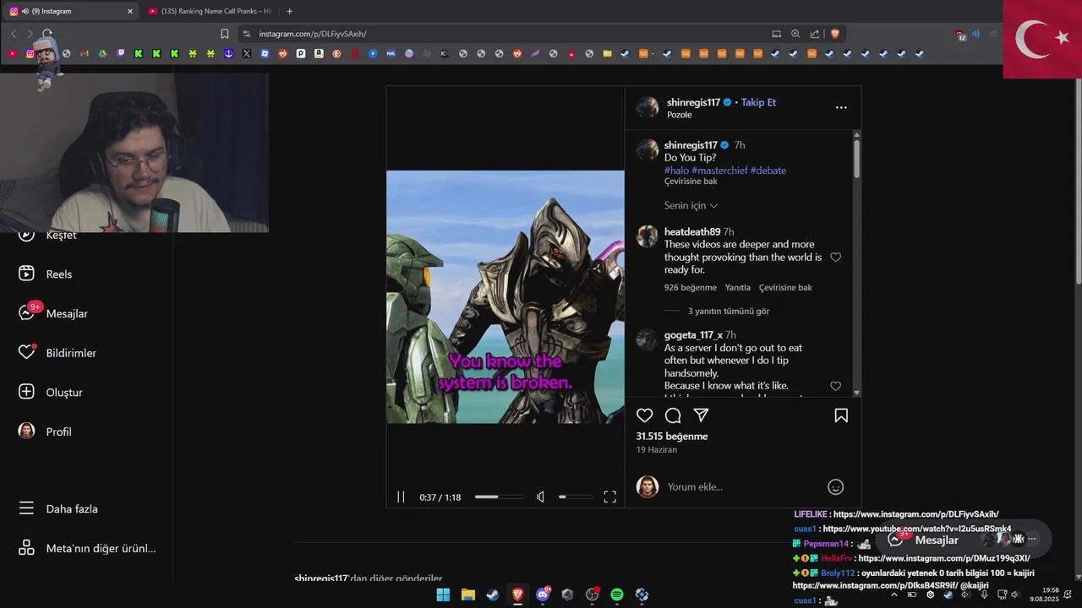Viewport: 1082px width, 608px height.
Task: Click the Halo video frame
Action: point(505,296)
